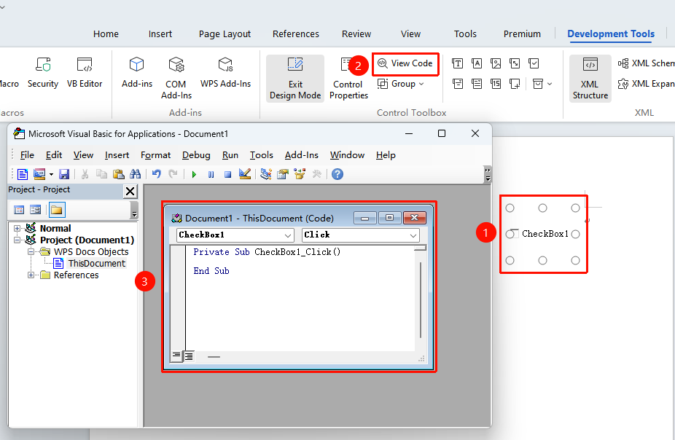The height and width of the screenshot is (440, 675).
Task: Toggle Design Mode icon in VBA toolbar
Action: [244, 174]
